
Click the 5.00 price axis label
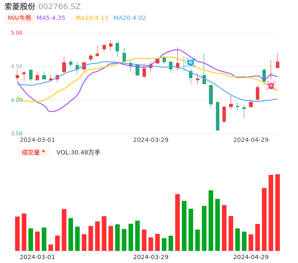[17, 33]
